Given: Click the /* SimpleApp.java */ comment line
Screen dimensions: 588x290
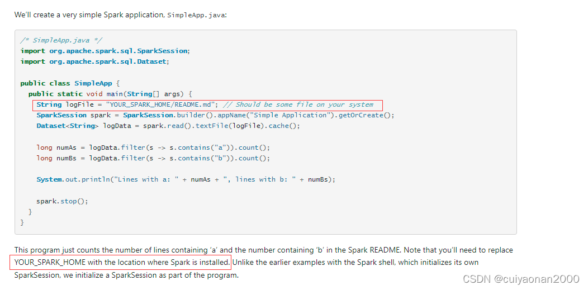Looking at the screenshot, I should click(61, 40).
